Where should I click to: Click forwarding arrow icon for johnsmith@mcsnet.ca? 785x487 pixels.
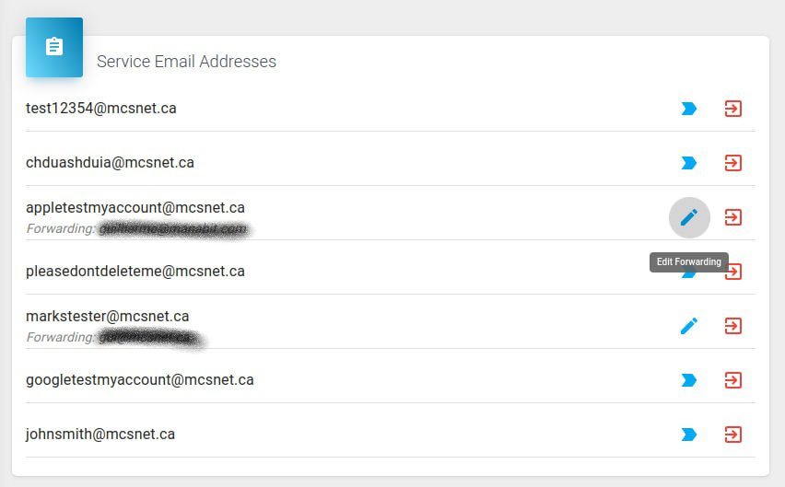[688, 435]
